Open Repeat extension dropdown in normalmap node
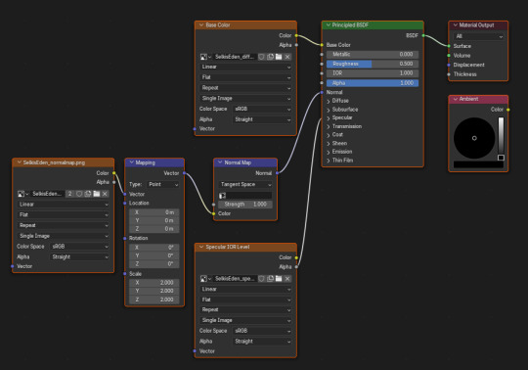The height and width of the screenshot is (370, 528). 63,225
